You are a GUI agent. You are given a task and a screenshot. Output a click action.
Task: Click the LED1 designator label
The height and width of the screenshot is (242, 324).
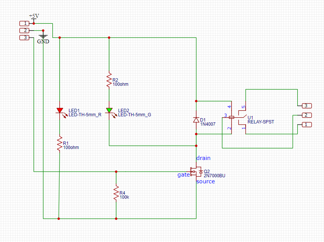click(74, 111)
